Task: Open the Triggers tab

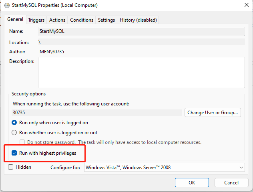Action: pos(36,20)
